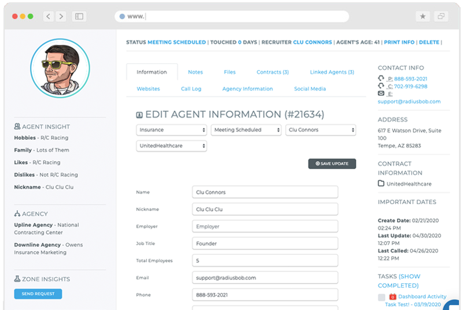
Task: Click the 'Last Called: 04/26/2020' text
Action: [x=408, y=251]
